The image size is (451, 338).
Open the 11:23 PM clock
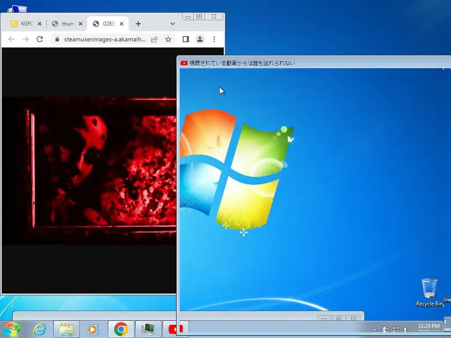coord(429,326)
